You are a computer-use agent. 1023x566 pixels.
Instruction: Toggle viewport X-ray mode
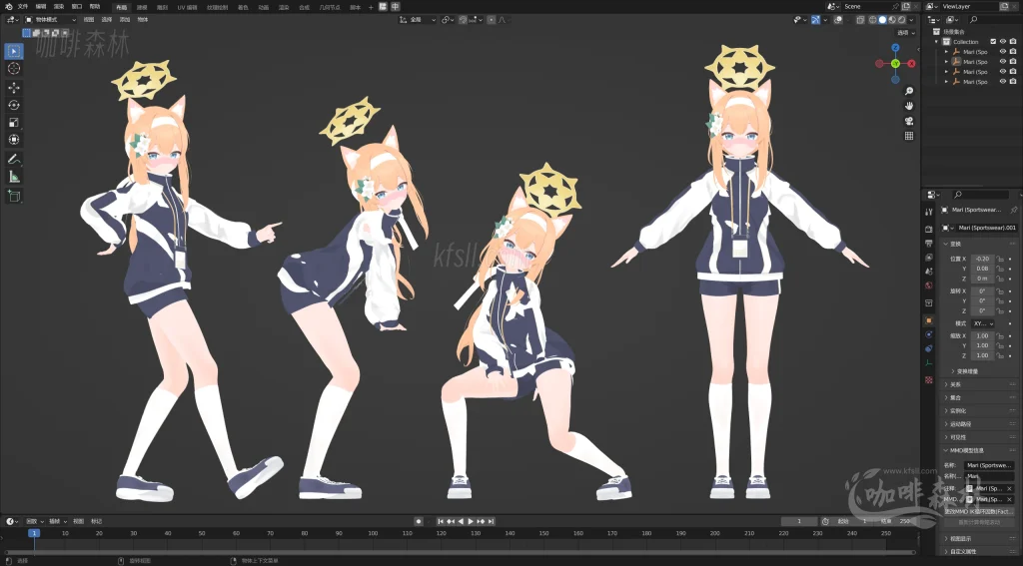coord(861,20)
